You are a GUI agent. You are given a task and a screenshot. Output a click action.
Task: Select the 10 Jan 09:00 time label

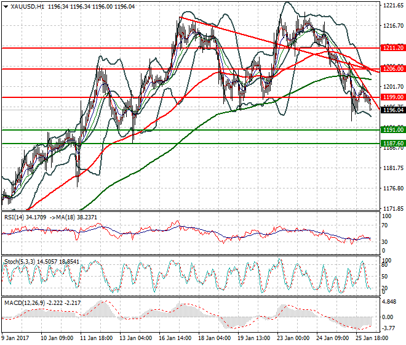57,338
